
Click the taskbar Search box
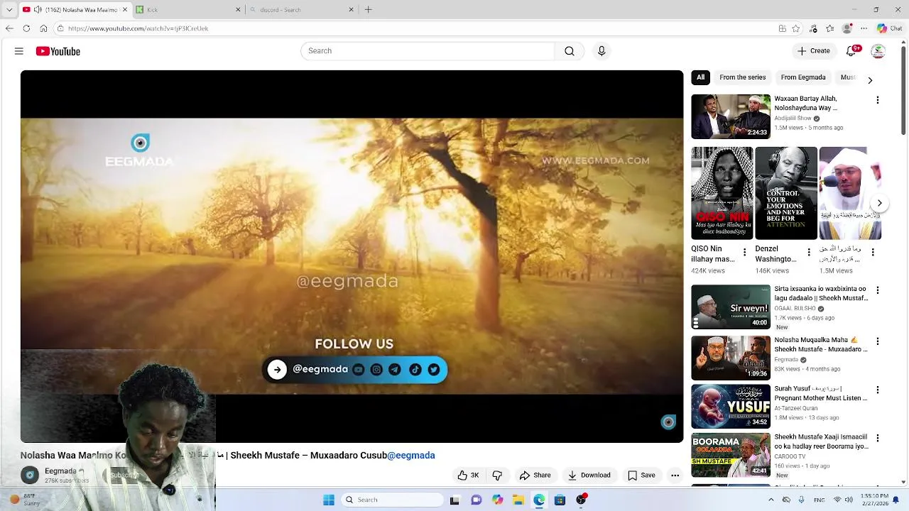point(393,500)
